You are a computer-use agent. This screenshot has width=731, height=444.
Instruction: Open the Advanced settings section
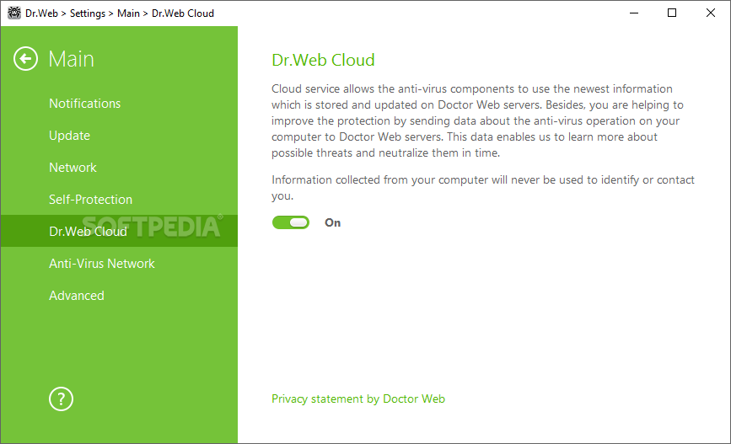pyautogui.click(x=77, y=296)
